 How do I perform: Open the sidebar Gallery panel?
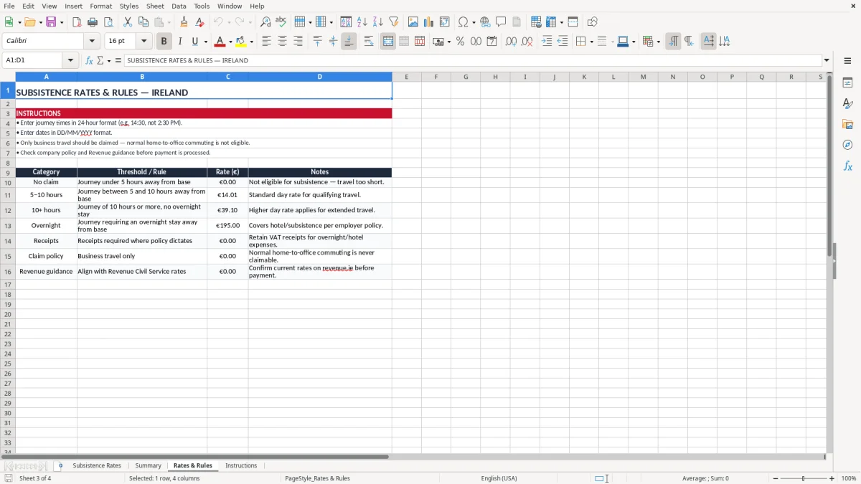847,125
